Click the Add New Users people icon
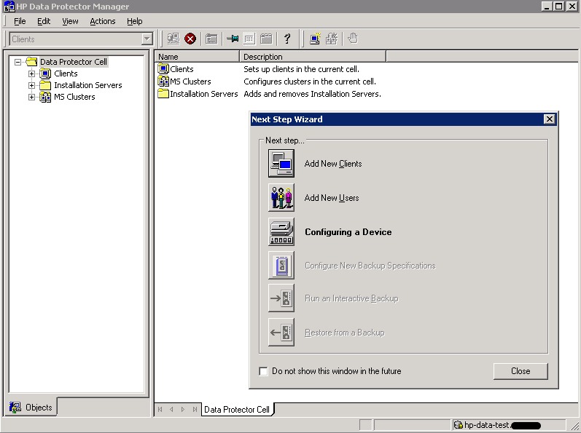Image resolution: width=581 pixels, height=433 pixels. [x=281, y=197]
